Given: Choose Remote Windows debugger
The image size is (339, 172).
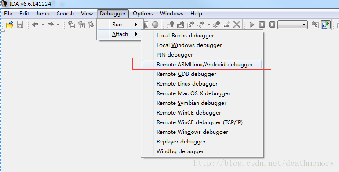Looking at the screenshot, I should (202, 132).
